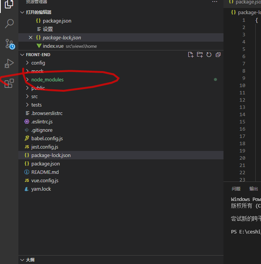Select the settings entry in open editors
This screenshot has height=264, width=261.
(121, 29)
